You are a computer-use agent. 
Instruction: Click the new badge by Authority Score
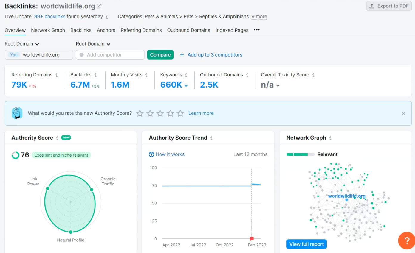coord(66,138)
